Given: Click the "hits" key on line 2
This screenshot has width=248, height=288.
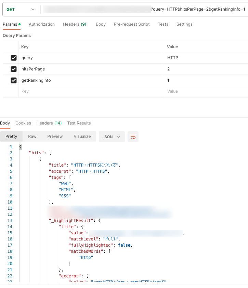Looking at the screenshot, I should tap(36, 153).
